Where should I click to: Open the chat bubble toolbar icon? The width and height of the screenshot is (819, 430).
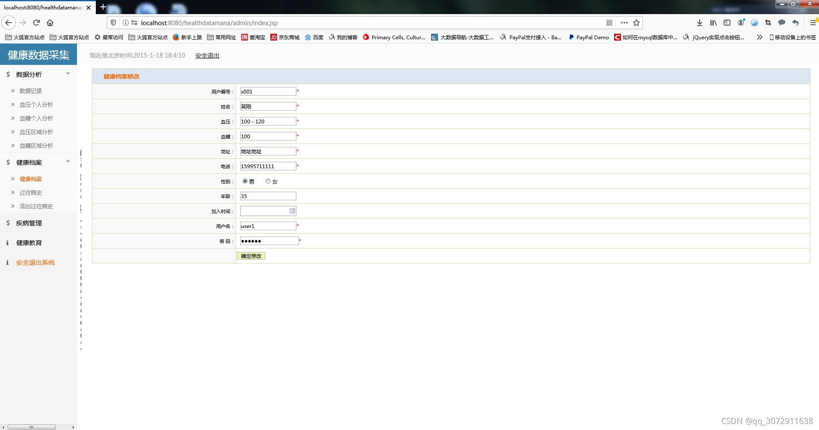(x=782, y=23)
